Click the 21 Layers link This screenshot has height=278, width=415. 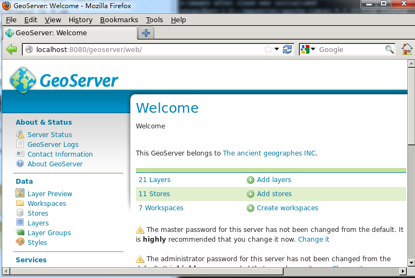point(155,180)
